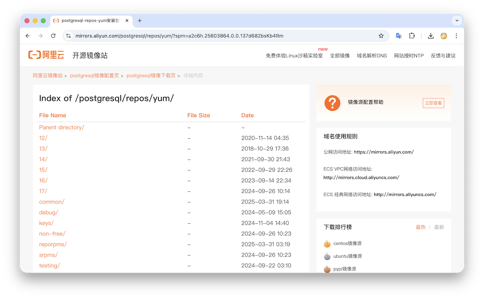Viewport: 484px width, 299px height.
Task: Open Chrome three-dot menu
Action: coord(456,36)
